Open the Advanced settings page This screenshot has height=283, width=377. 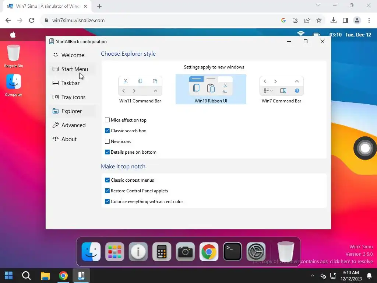coord(72,125)
